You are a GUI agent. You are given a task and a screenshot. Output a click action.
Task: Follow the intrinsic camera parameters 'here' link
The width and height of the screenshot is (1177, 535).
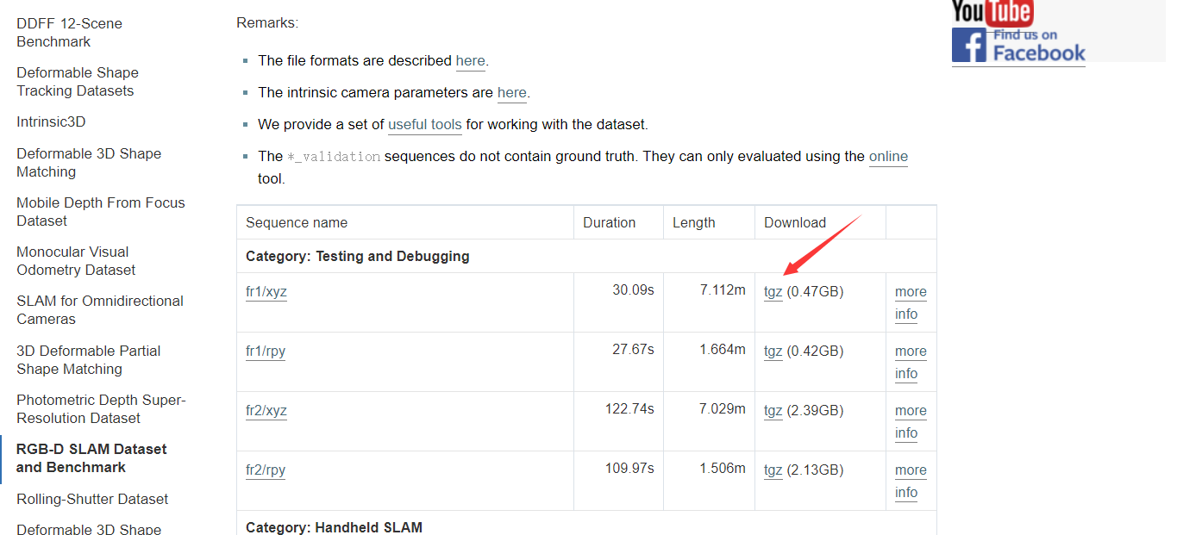coord(511,93)
